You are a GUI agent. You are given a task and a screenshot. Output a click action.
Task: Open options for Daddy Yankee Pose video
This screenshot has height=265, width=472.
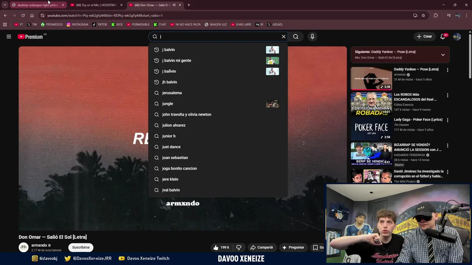[448, 70]
